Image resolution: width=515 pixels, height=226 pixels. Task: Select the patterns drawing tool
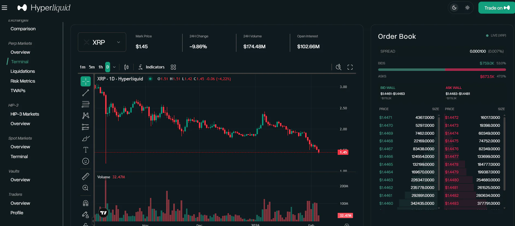[86, 116]
